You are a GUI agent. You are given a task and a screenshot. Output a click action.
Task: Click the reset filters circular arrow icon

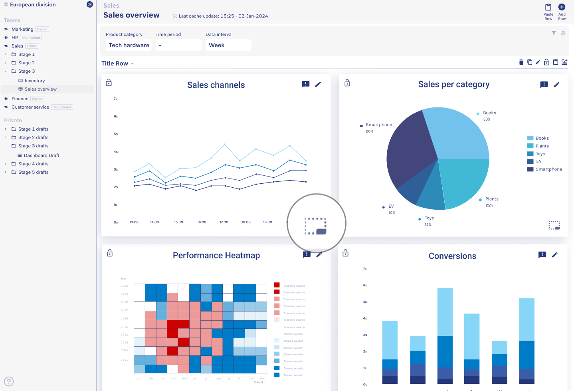pos(563,33)
